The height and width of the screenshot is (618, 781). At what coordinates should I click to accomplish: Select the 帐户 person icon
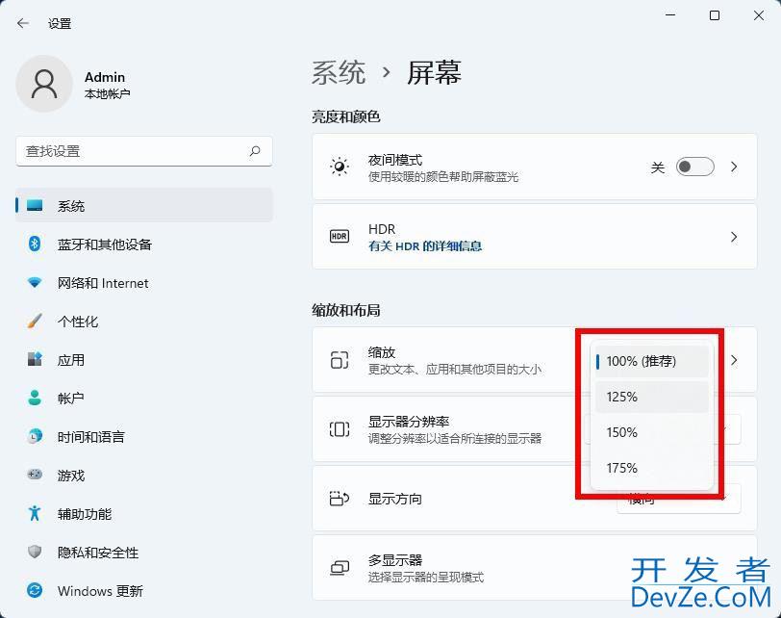click(x=35, y=398)
